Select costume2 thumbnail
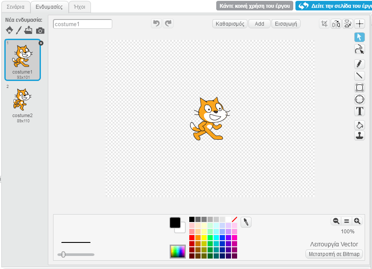The width and height of the screenshot is (372, 269). [23, 103]
